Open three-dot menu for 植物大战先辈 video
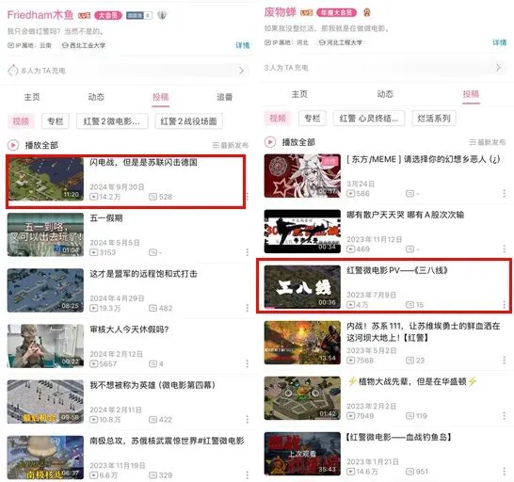This screenshot has width=514, height=482. 505,416
